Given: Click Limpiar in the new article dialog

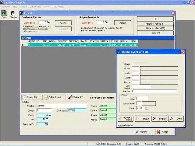Looking at the screenshot, I should click(x=159, y=119).
